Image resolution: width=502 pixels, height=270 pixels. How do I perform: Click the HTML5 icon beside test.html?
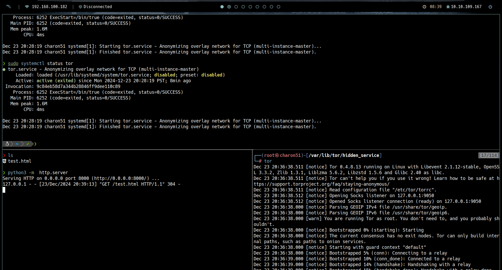tap(4, 161)
